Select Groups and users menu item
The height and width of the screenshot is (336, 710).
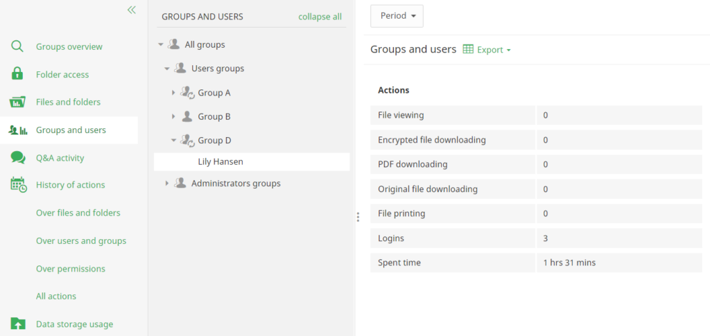(71, 130)
